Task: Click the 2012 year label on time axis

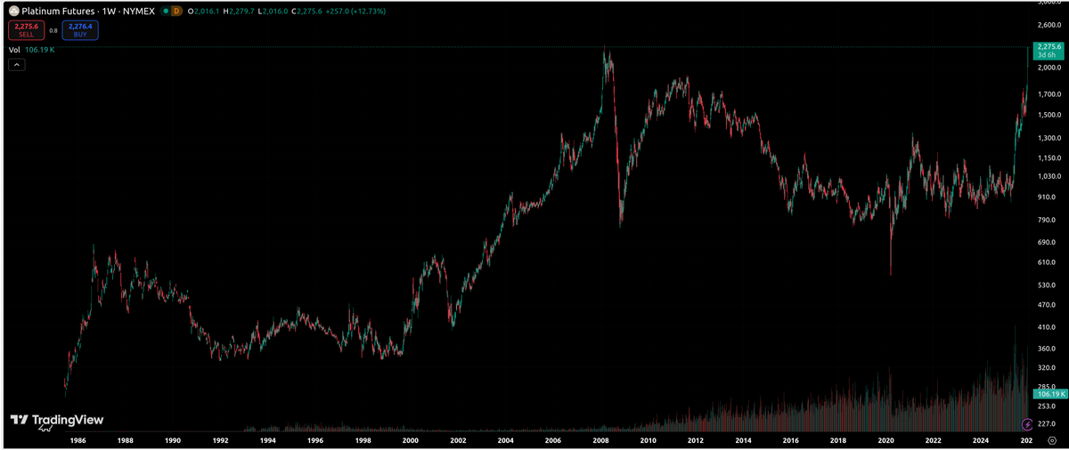Action: pyautogui.click(x=695, y=440)
